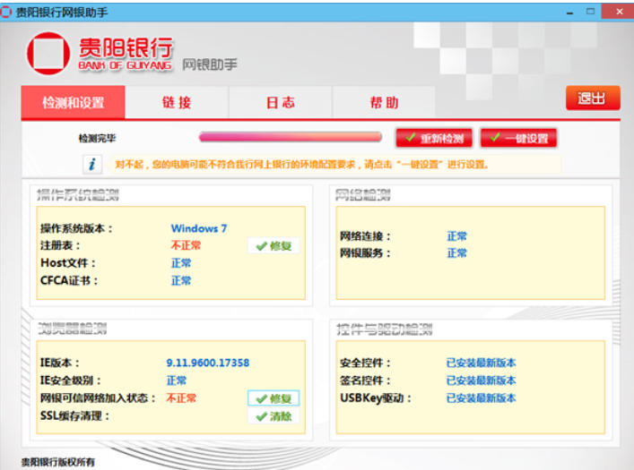Viewport: 634px width, 470px height.
Task: Click 不正常 status beside 网银可信网络加入状态
Action: (181, 398)
